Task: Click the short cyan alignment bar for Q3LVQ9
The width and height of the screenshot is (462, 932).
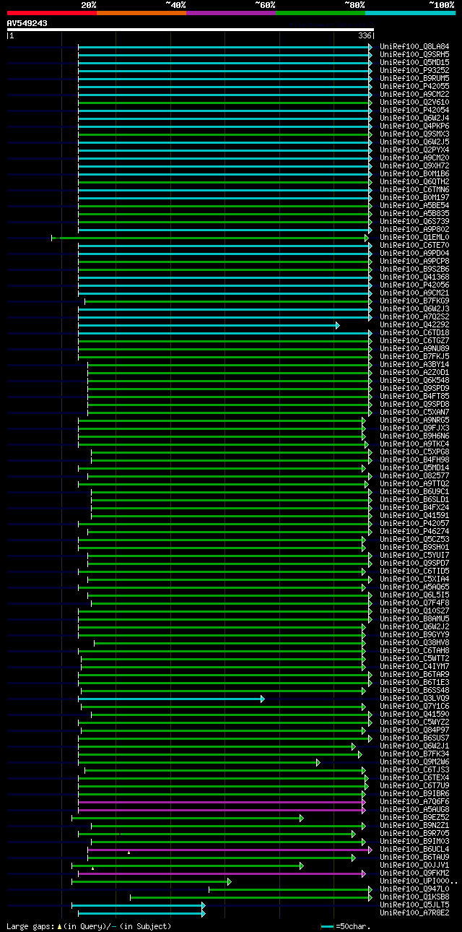Action: [170, 699]
